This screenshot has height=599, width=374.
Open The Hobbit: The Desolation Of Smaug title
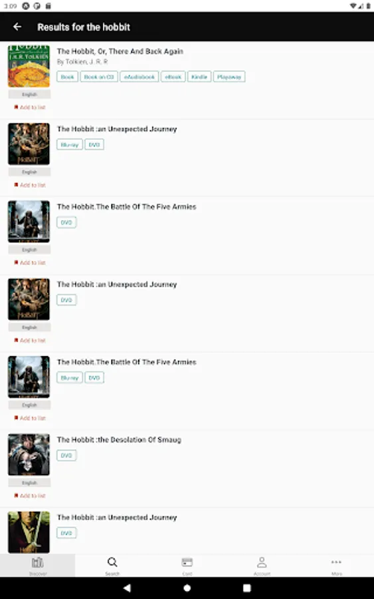(x=119, y=440)
